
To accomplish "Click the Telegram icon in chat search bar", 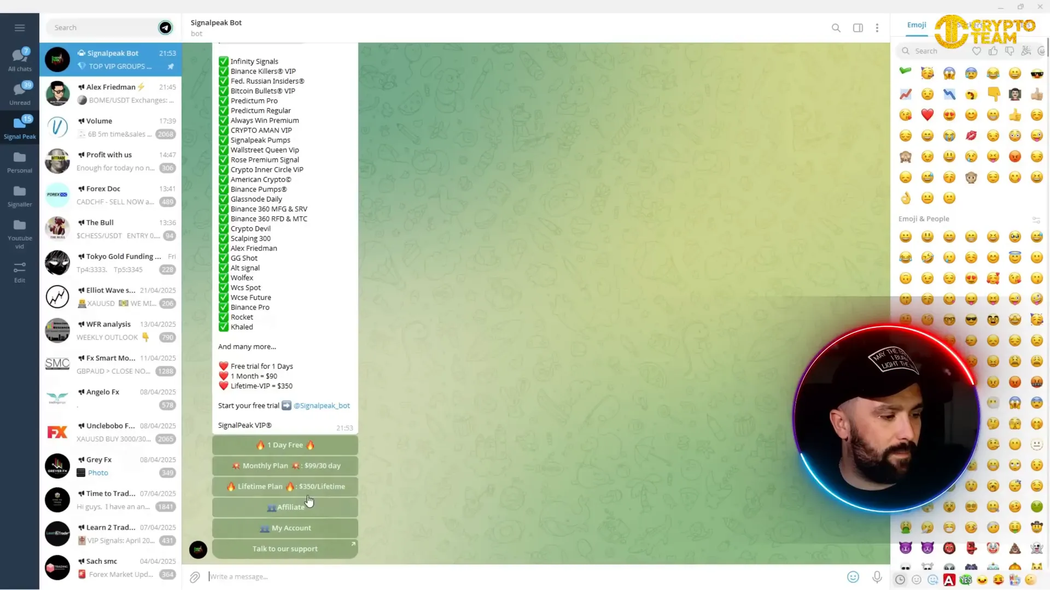I will (x=165, y=28).
